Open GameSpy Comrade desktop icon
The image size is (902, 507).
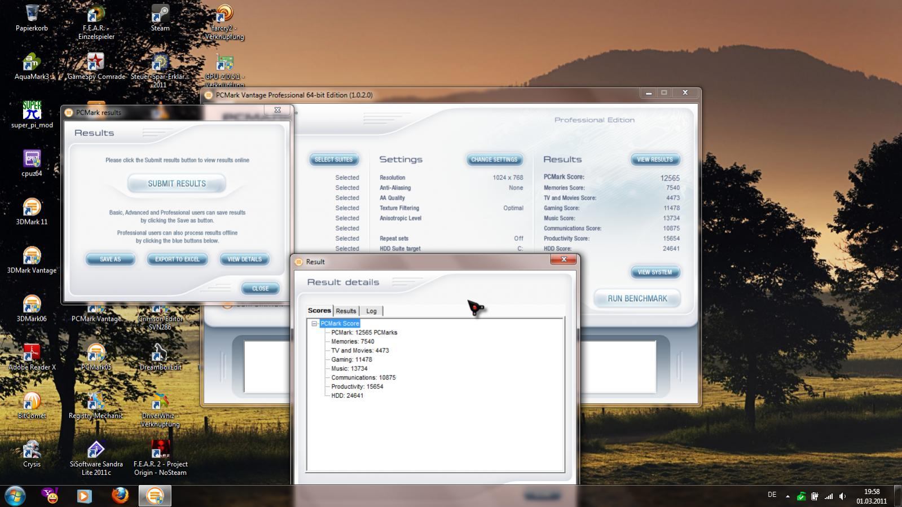[96, 67]
